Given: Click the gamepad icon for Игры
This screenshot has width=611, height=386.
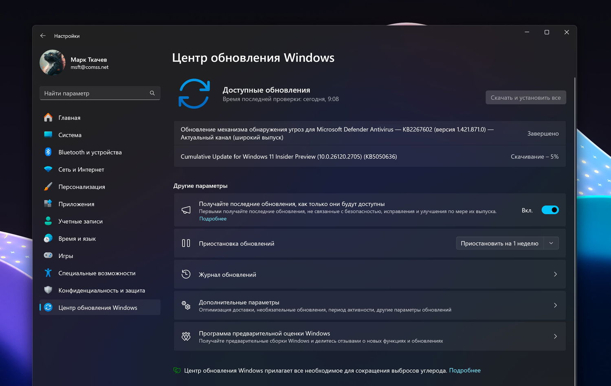Looking at the screenshot, I should tap(48, 256).
